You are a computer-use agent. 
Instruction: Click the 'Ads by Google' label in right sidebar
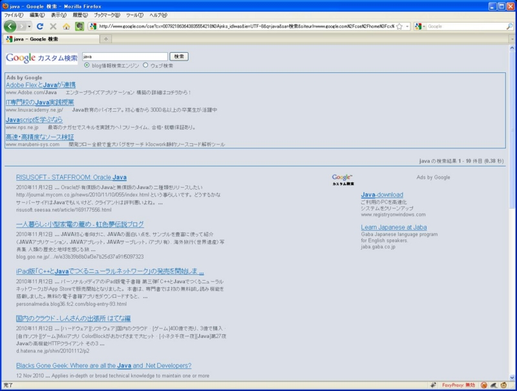pyautogui.click(x=433, y=177)
